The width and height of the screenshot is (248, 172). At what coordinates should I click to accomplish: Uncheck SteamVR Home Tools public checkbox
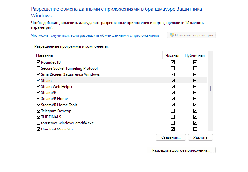[x=195, y=105]
